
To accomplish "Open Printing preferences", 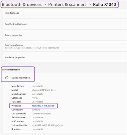I will click(65, 46).
